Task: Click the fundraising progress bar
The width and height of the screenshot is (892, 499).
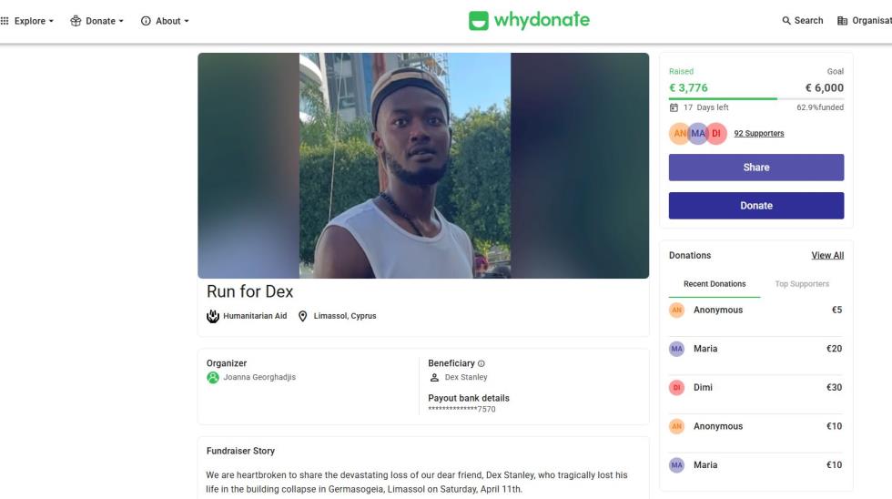Action: 755,98
